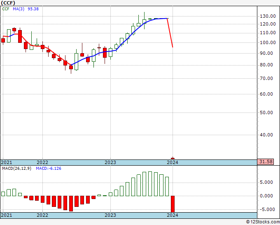The image size is (280, 225).
Task: Click the MA(3) indicator label
Action: coord(19,9)
